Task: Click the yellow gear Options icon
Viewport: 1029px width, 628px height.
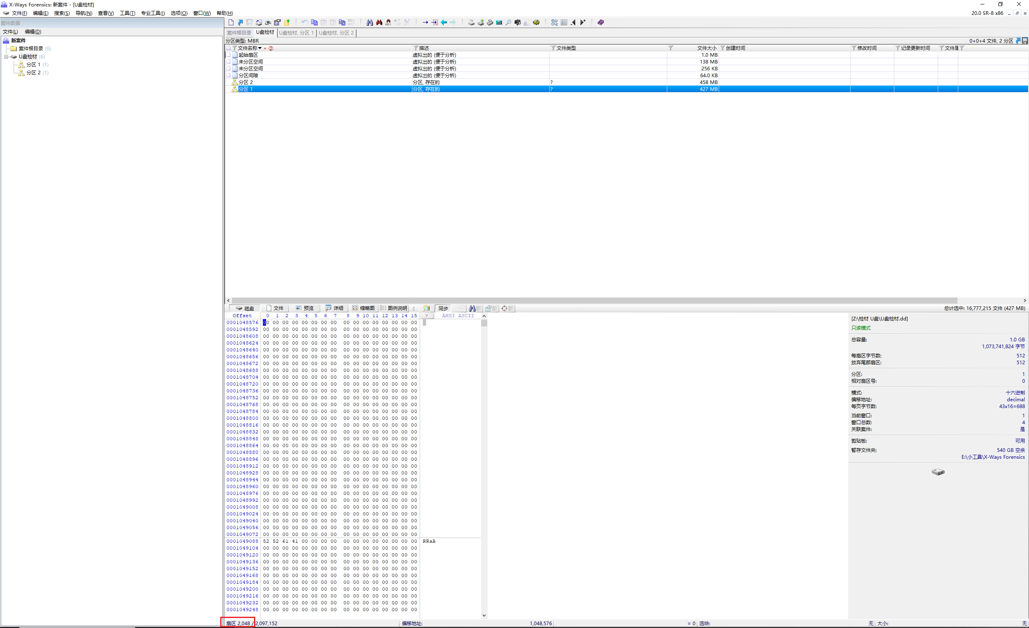Action: pyautogui.click(x=536, y=23)
